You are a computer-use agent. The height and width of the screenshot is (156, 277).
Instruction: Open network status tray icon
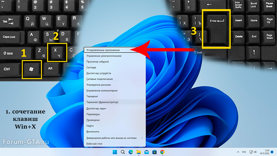coord(251,152)
